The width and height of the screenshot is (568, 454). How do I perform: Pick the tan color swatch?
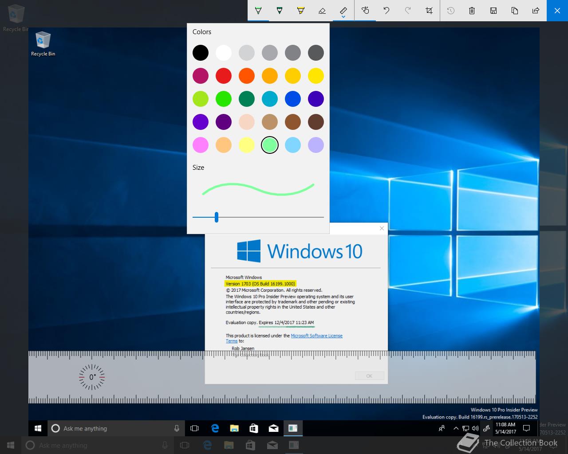pos(270,122)
